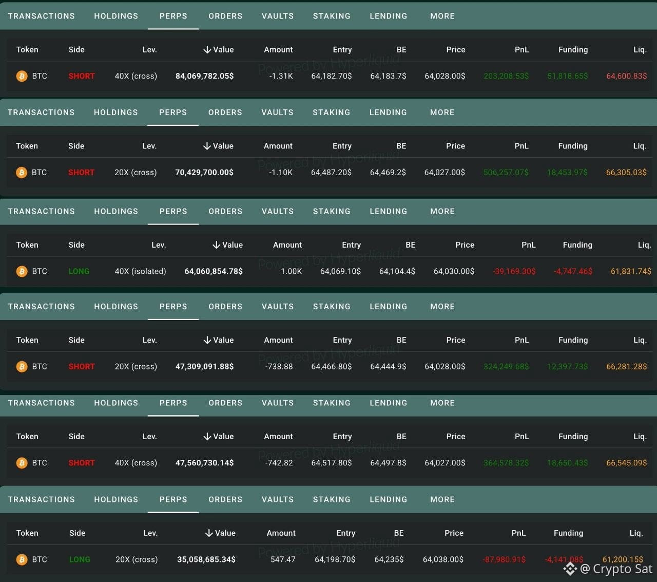This screenshot has height=582, width=657.
Task: Click price value 64,030.00$
Action: click(454, 271)
